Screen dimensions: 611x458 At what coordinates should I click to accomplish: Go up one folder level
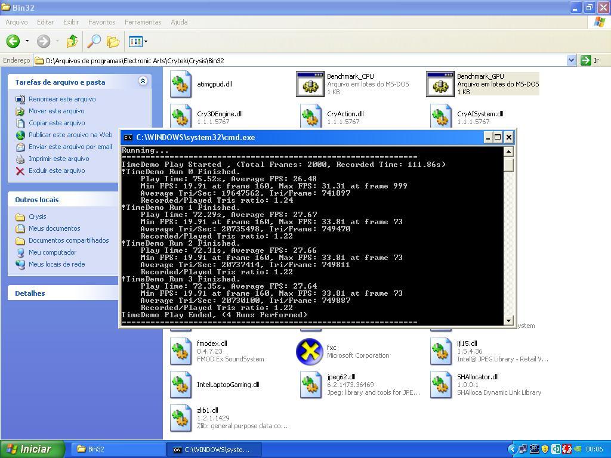pos(72,41)
